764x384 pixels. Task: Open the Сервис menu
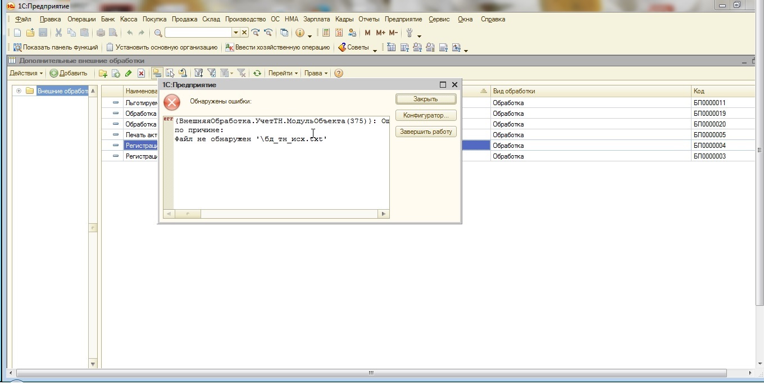click(x=439, y=19)
